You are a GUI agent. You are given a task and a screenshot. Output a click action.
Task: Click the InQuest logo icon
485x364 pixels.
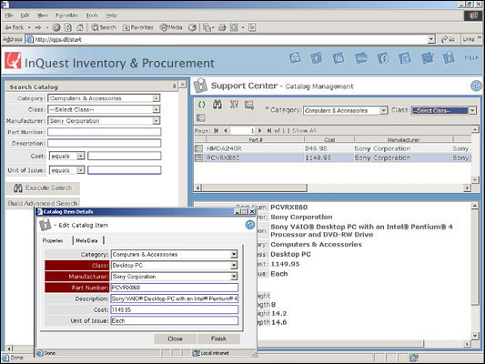13,60
